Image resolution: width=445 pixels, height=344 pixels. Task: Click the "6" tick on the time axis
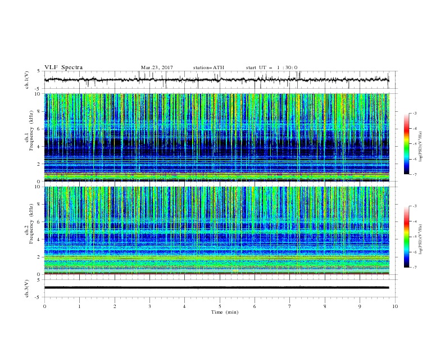click(255, 306)
